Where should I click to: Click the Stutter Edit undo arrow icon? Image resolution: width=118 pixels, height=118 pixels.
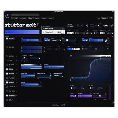78,26
